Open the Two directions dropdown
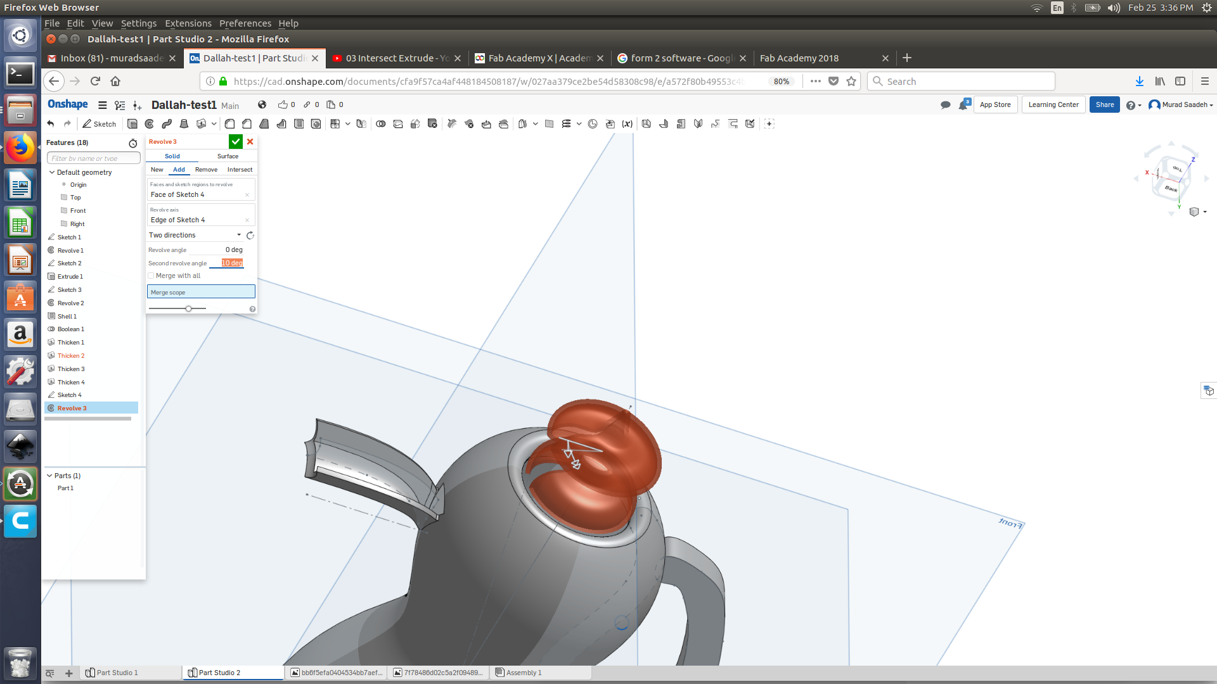 pos(195,235)
